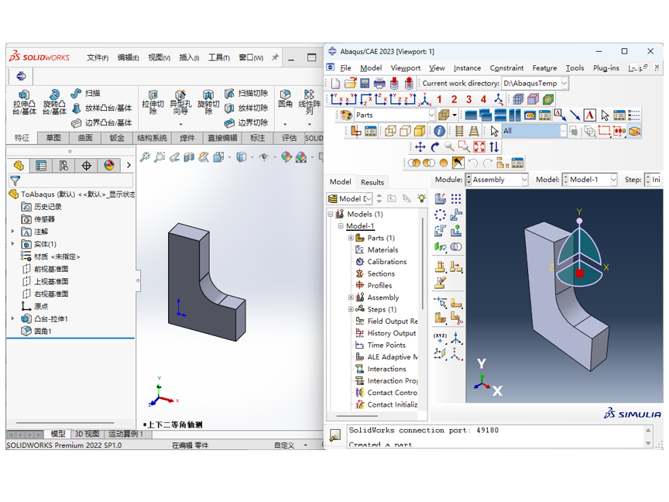Click Zoom to Fit in SolidWorks view toolbar
This screenshot has width=669, height=502.
(x=145, y=157)
